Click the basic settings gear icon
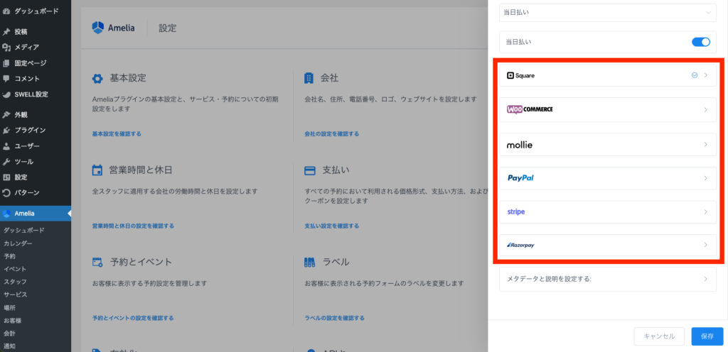The height and width of the screenshot is (352, 728). click(x=97, y=77)
